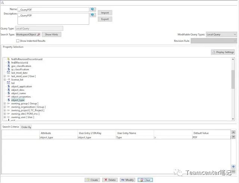Image resolution: width=239 pixels, height=183 pixels.
Task: Move criteria row down with the down arrow
Action: pos(233,137)
